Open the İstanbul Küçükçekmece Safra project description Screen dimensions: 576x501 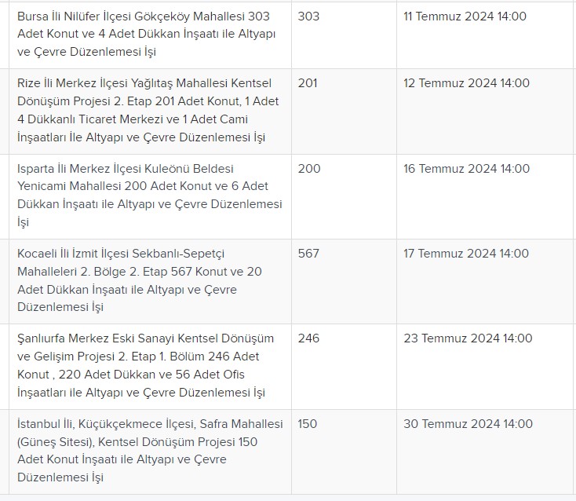(150, 450)
